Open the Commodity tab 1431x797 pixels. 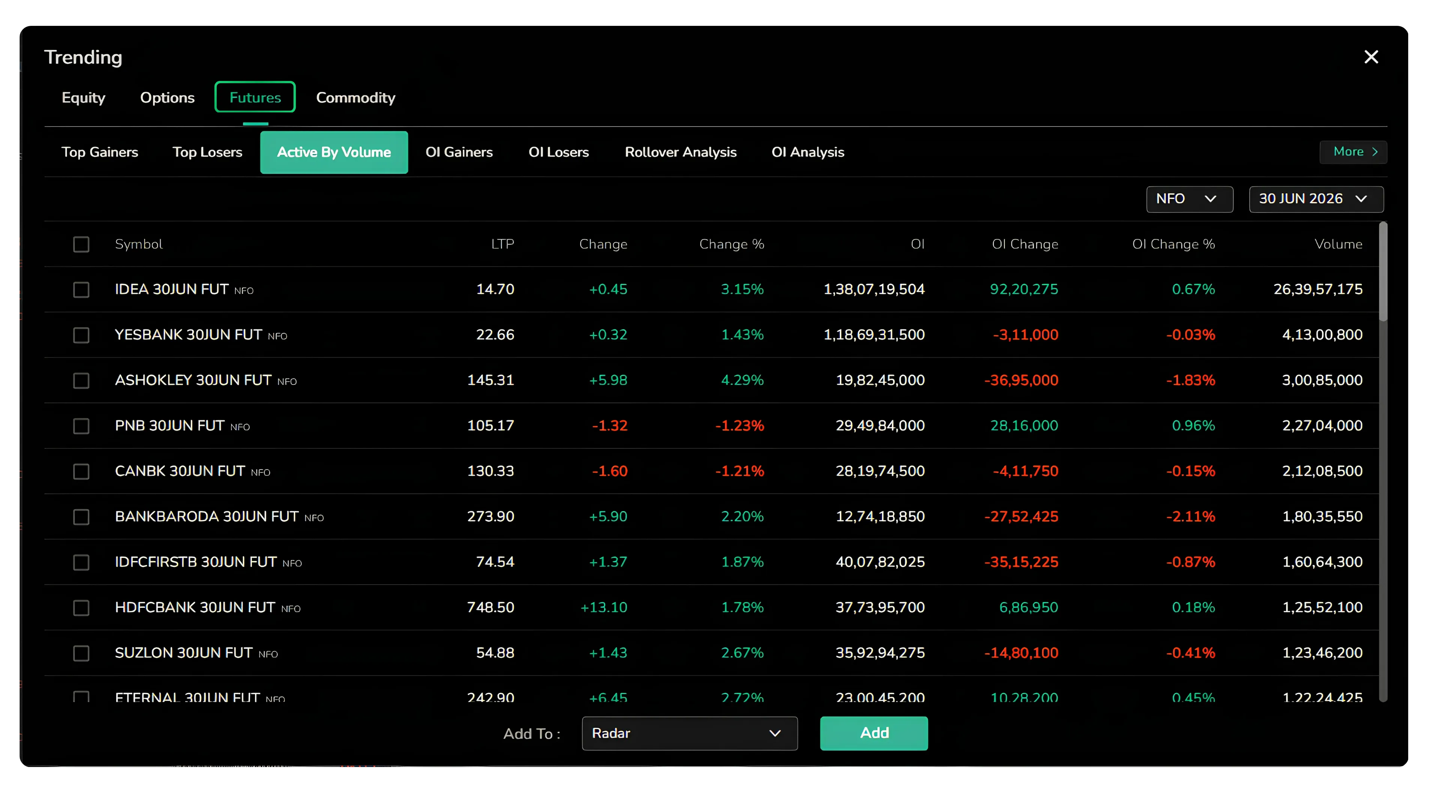356,97
